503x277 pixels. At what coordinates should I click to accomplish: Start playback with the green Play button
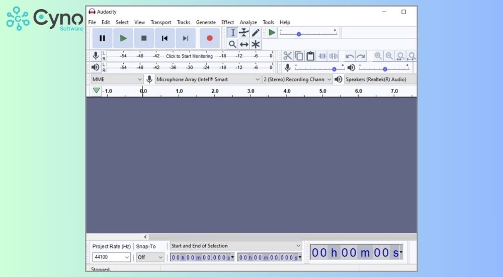(123, 38)
